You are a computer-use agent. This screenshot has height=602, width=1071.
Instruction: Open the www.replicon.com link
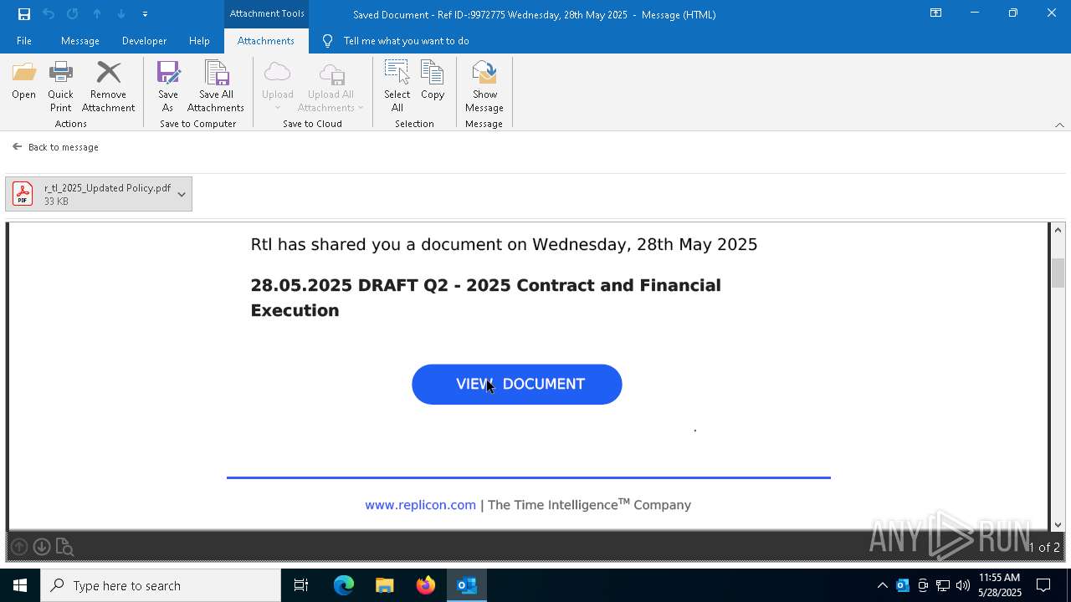click(x=420, y=505)
